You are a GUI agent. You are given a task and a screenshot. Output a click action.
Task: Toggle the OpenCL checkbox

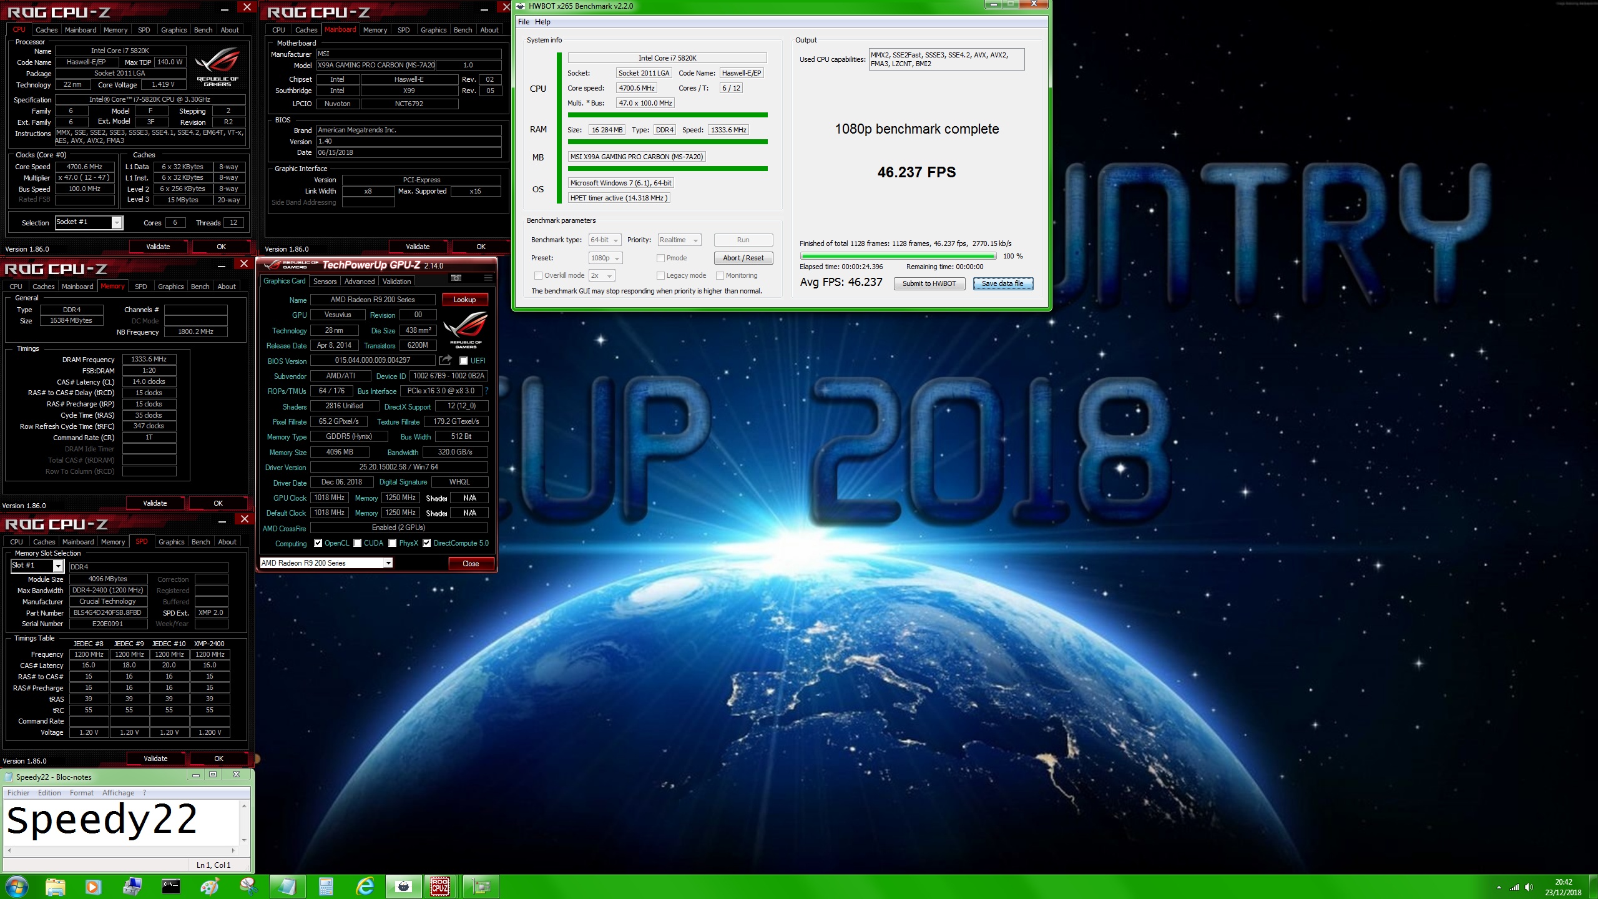tap(318, 543)
